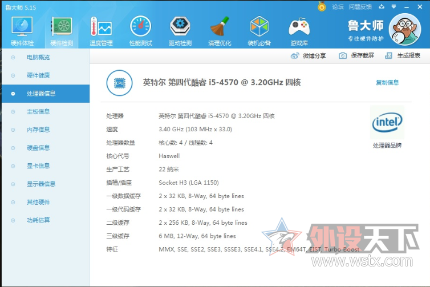430x287 pixels.
Task: Click the 22 纳米 process value
Action: [x=168, y=169]
